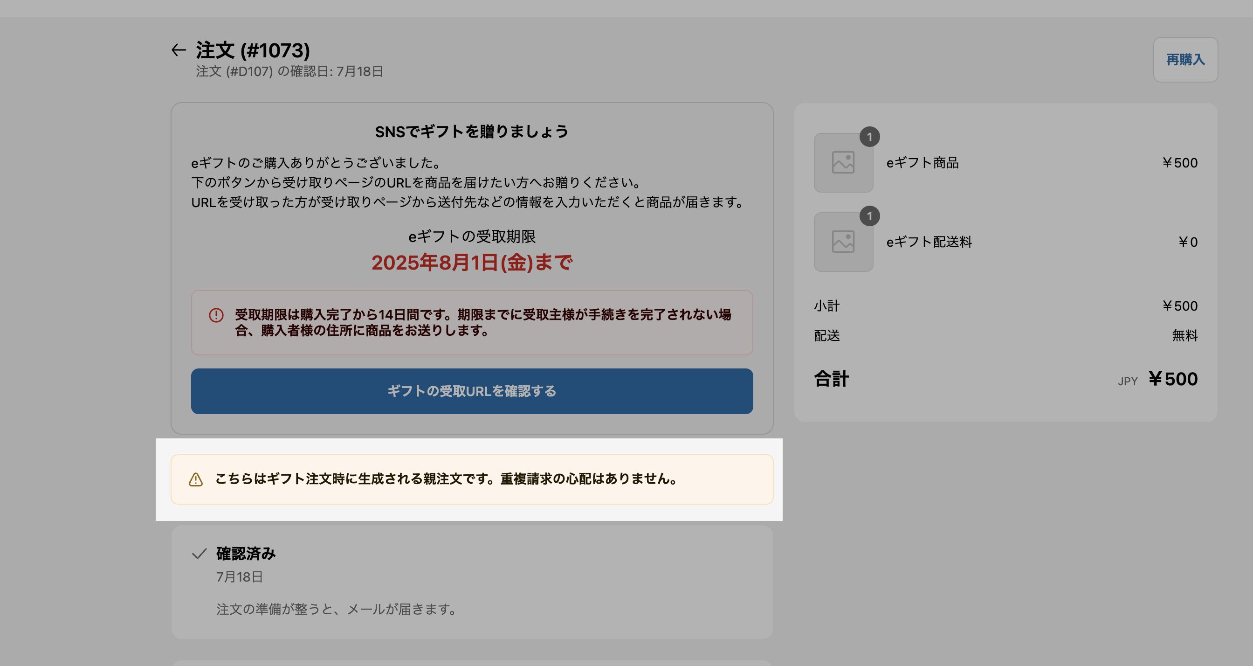Screen dimensions: 1253x666
Task: Click the yellow warning triangle icon
Action: tap(195, 479)
